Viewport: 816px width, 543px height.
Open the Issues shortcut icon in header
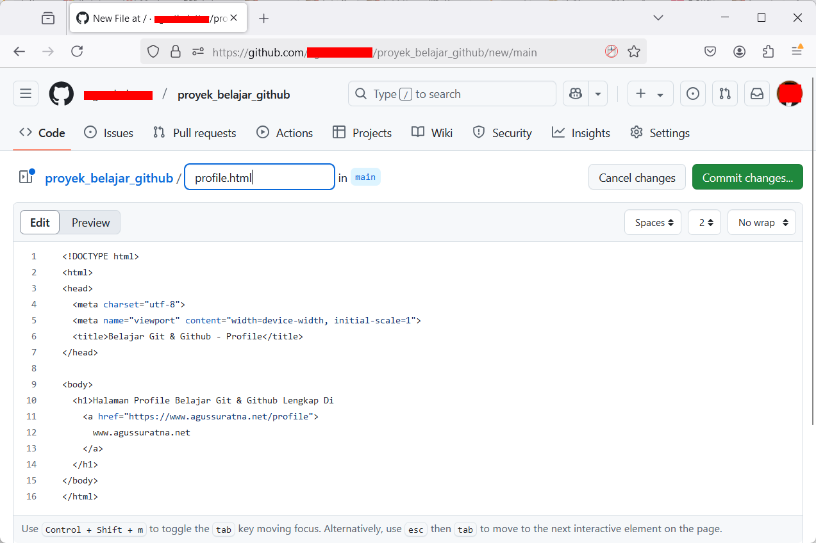[x=692, y=94]
